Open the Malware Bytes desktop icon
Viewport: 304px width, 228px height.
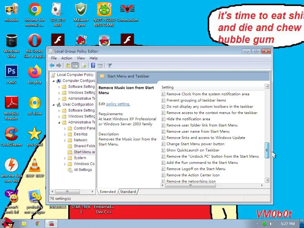tap(81, 15)
